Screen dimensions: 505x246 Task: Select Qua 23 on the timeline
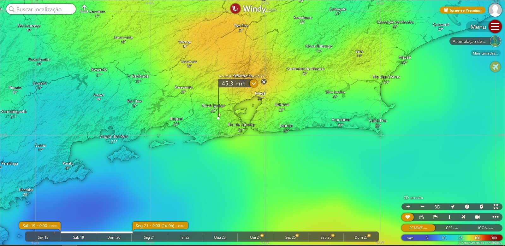pyautogui.click(x=220, y=237)
